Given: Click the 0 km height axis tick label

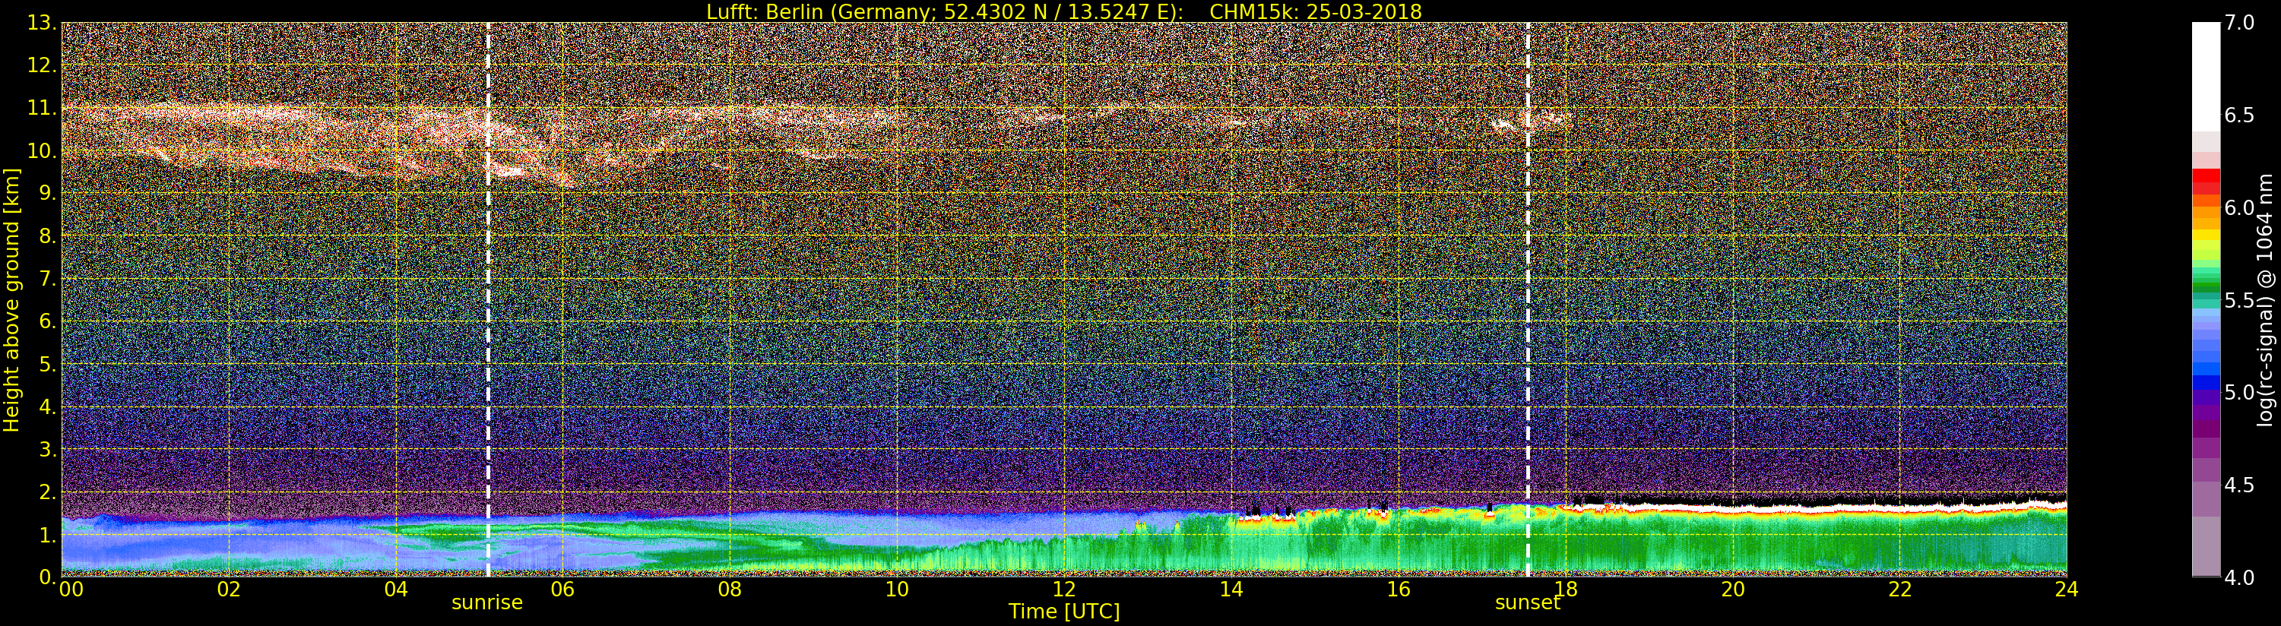Looking at the screenshot, I should (46, 577).
